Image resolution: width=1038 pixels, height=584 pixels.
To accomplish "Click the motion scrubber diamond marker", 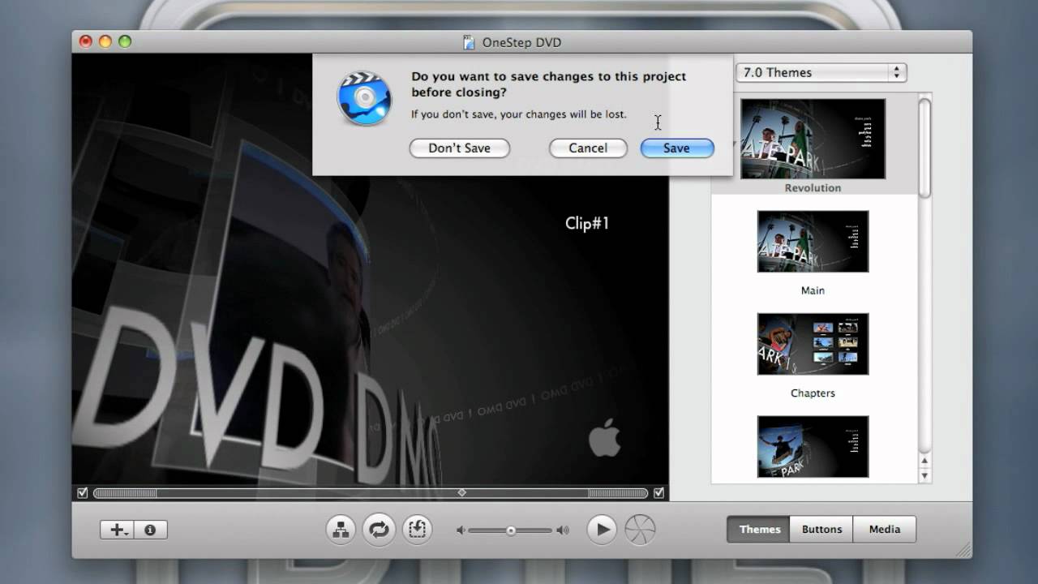I will [x=461, y=492].
